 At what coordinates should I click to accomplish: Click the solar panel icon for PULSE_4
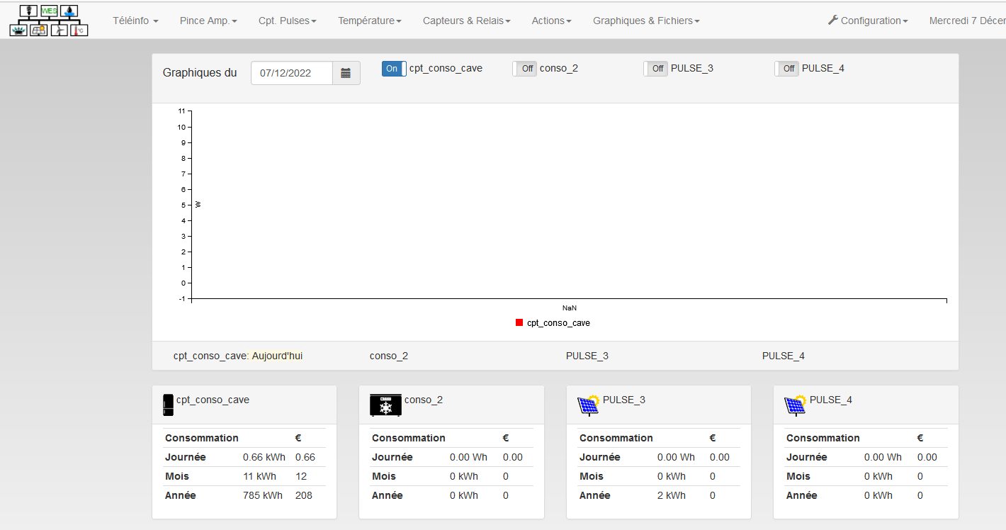pyautogui.click(x=795, y=405)
